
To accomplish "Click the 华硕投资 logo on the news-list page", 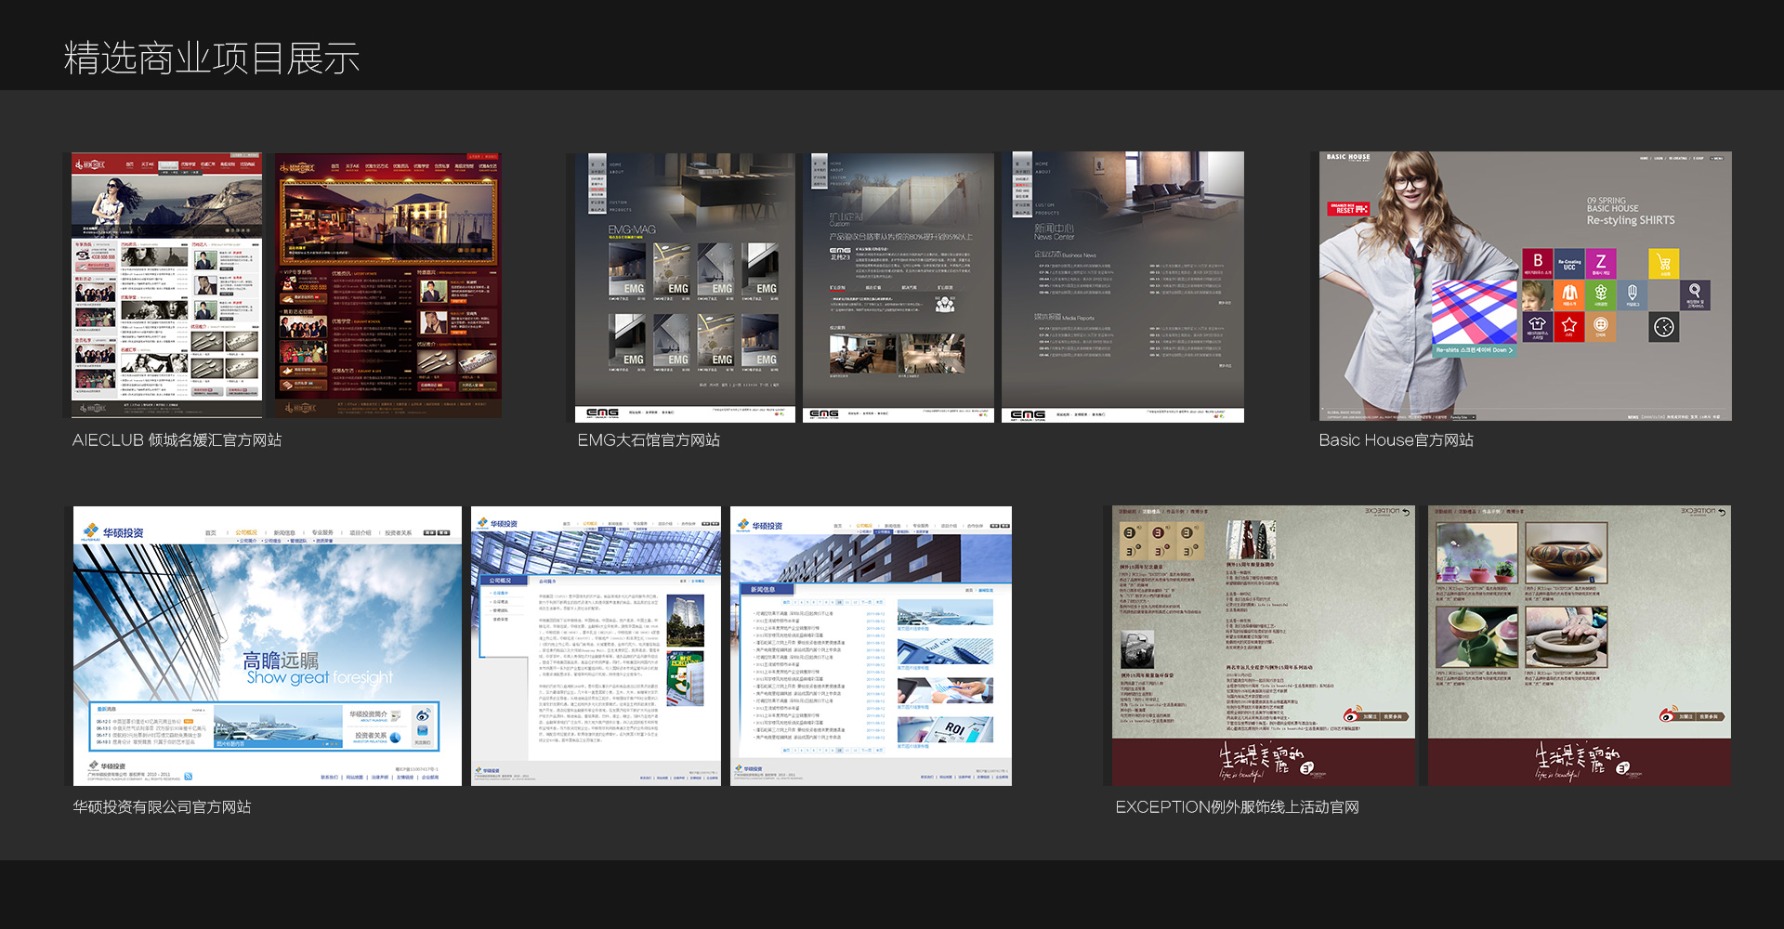I will tap(760, 526).
